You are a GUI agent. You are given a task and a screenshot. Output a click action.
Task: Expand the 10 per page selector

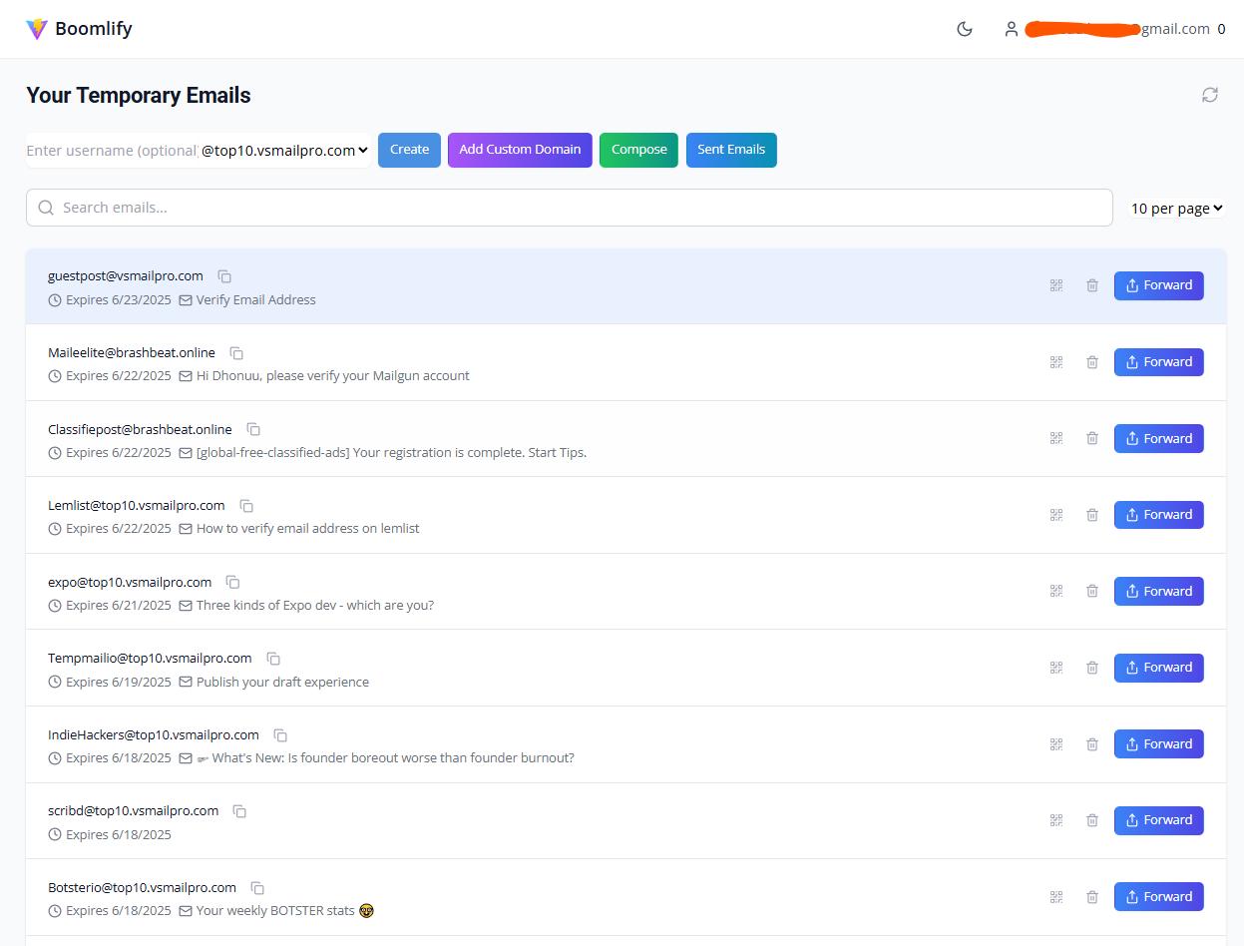(1176, 209)
